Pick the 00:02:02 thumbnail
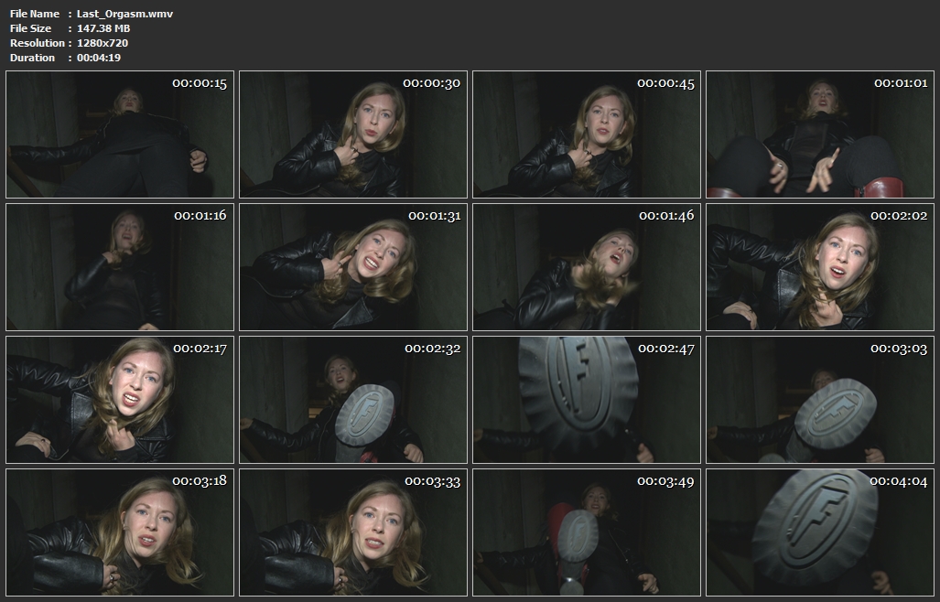The width and height of the screenshot is (940, 602). coord(820,267)
